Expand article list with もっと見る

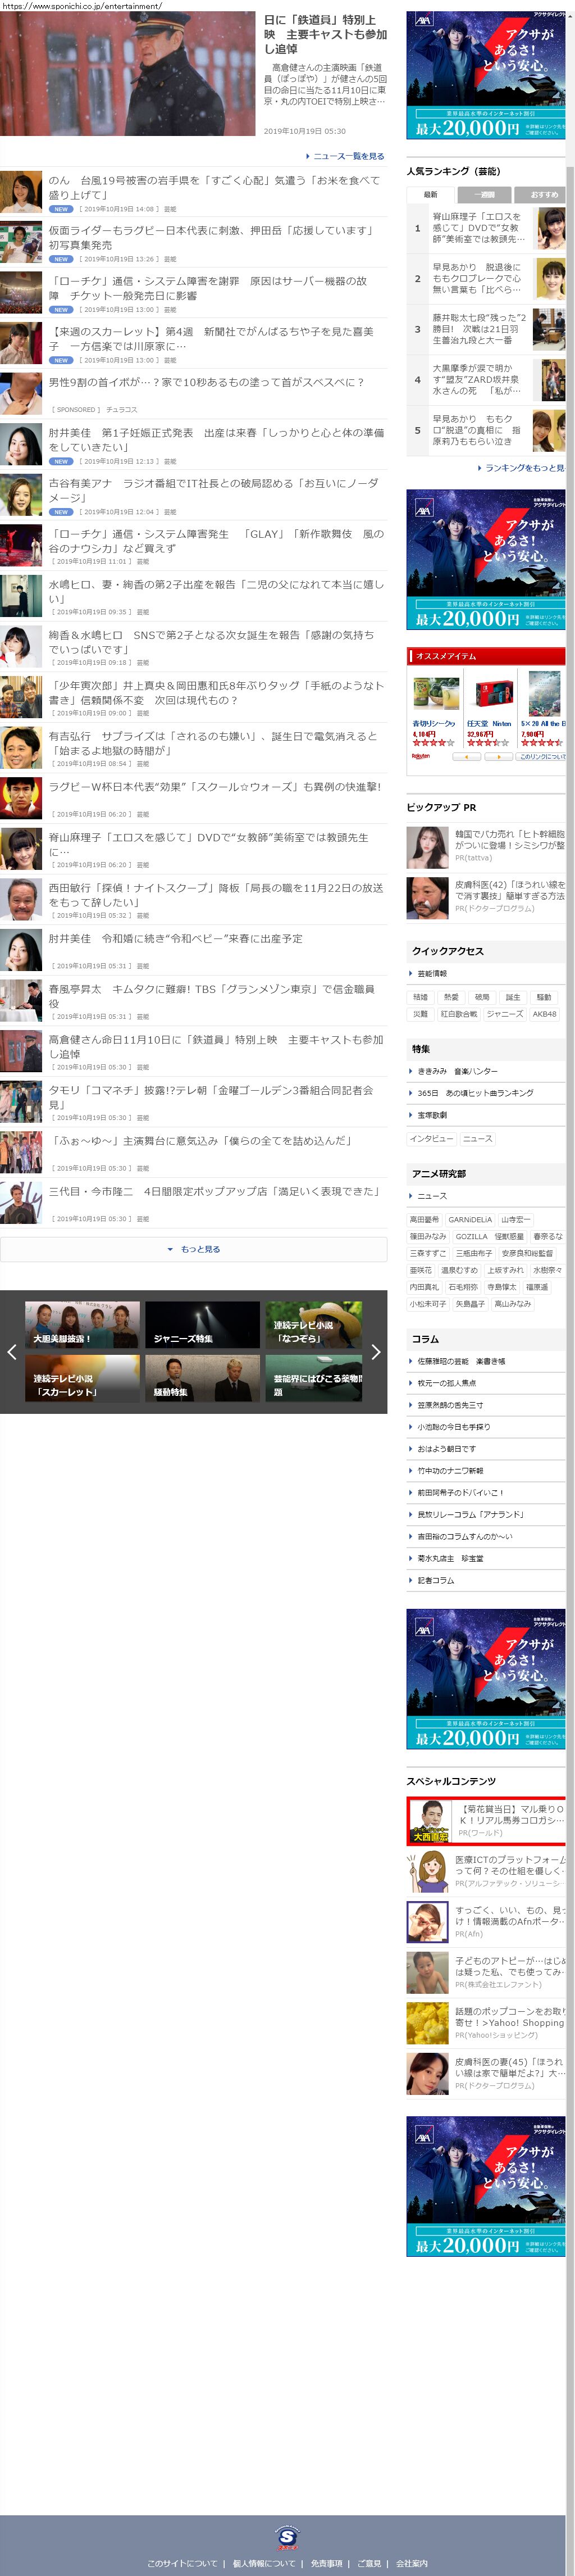[x=194, y=1249]
